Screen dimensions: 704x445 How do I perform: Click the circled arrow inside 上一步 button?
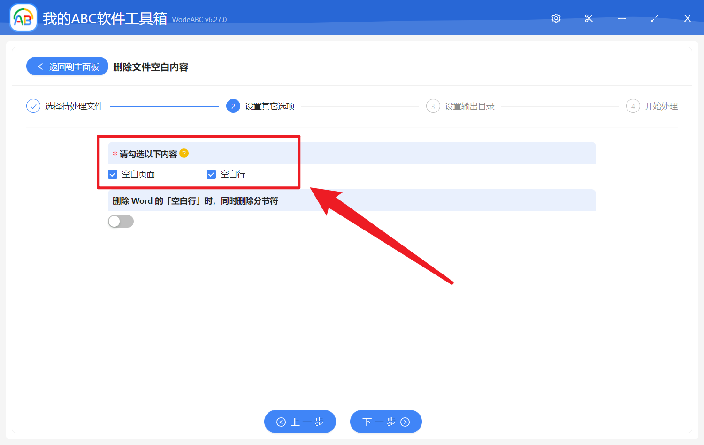pyautogui.click(x=281, y=422)
